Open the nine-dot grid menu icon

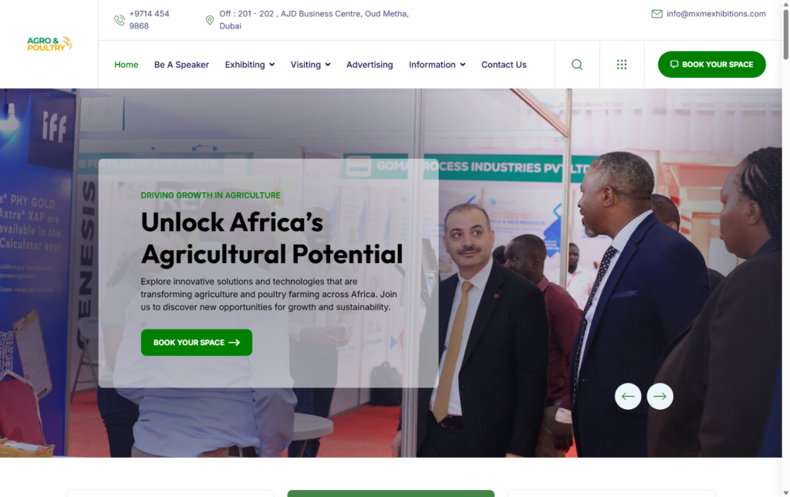622,65
